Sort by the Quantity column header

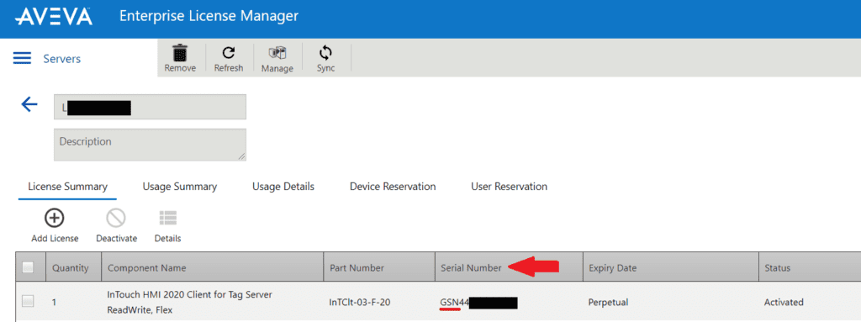point(74,268)
